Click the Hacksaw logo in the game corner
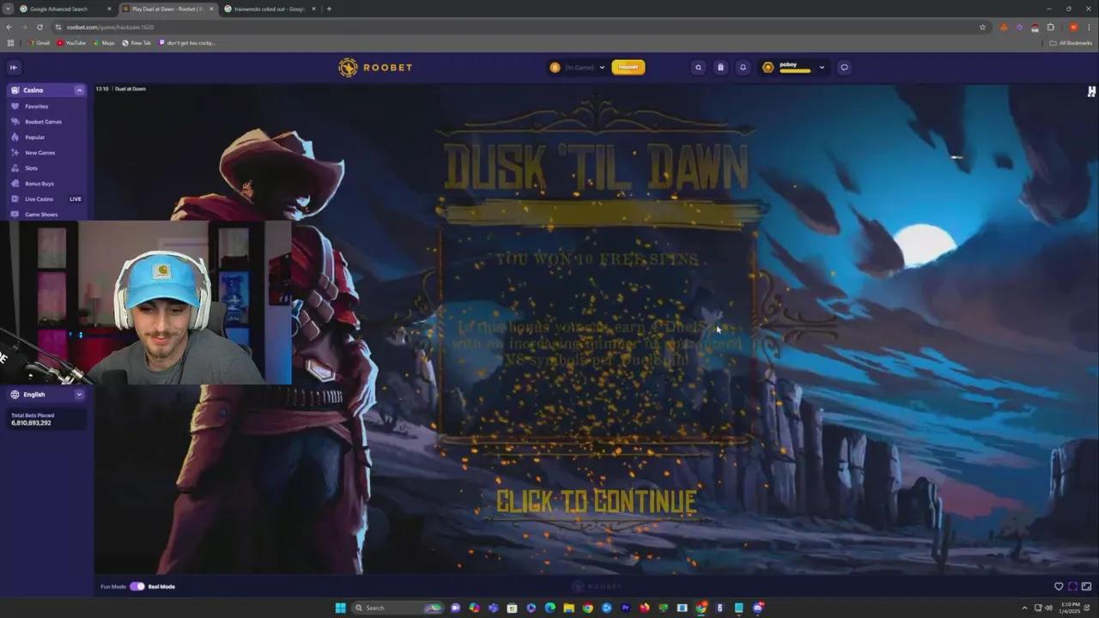The height and width of the screenshot is (618, 1099). point(1091,91)
